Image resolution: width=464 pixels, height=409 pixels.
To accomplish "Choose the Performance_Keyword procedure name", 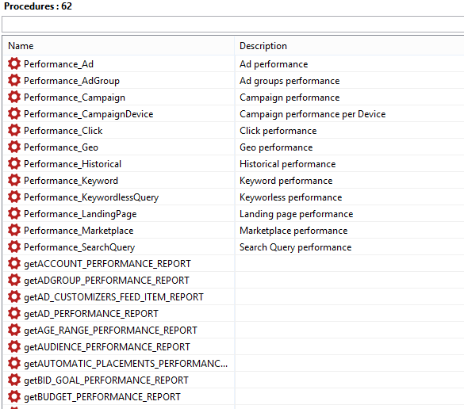I will click(x=71, y=181).
